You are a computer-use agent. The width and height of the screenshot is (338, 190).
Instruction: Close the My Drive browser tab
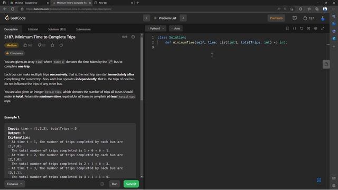tap(48, 3)
